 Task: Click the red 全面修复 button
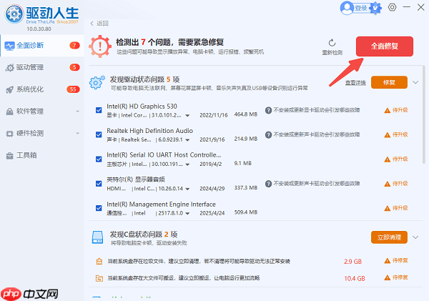[x=385, y=46]
